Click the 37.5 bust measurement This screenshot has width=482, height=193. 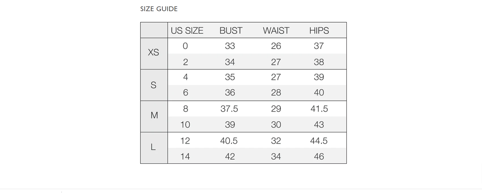click(229, 109)
